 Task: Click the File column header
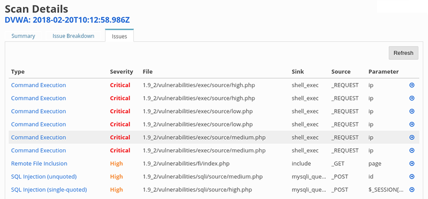pos(148,72)
